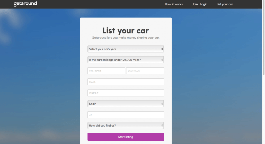Screen dimensions: 265x144
Task: Click the country dropdown arrow icon
Action: tap(162, 104)
